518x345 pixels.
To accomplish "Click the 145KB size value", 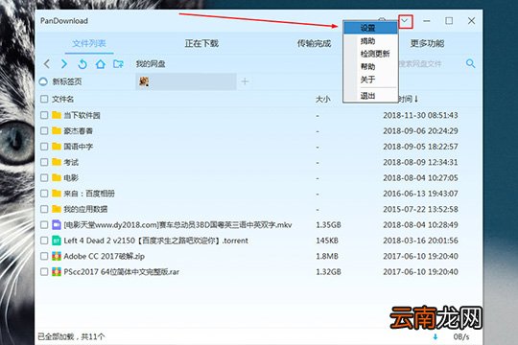I will (327, 241).
